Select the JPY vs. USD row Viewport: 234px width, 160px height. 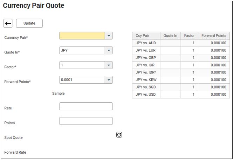181,95
